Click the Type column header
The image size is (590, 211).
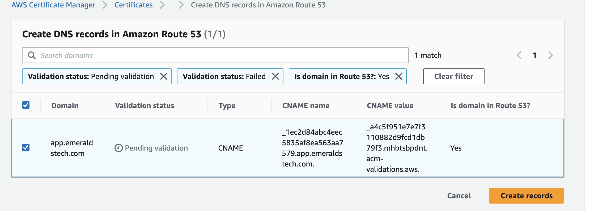(x=227, y=105)
